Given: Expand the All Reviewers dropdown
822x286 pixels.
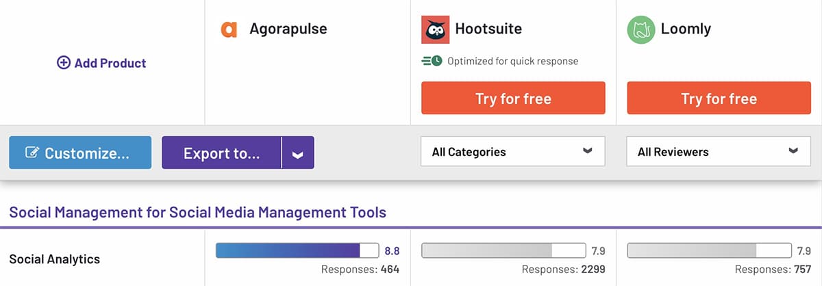Looking at the screenshot, I should pos(718,151).
